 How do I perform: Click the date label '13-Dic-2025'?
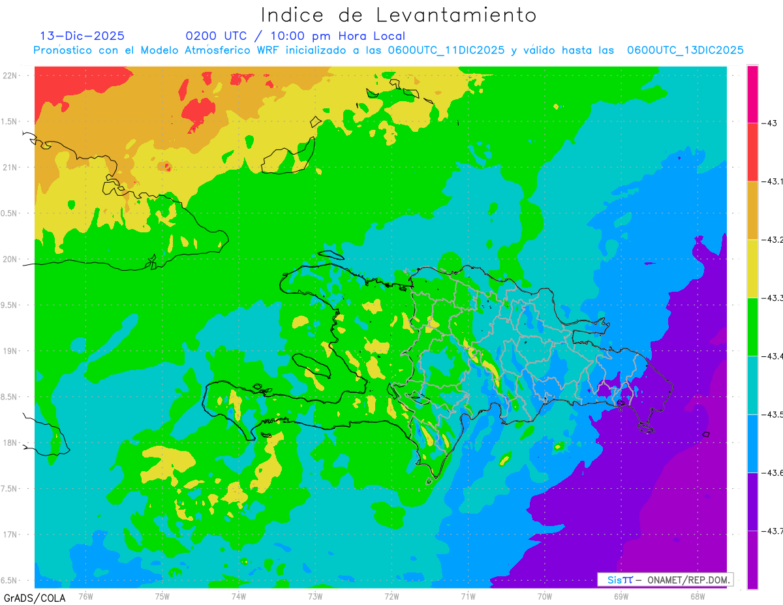pos(82,36)
